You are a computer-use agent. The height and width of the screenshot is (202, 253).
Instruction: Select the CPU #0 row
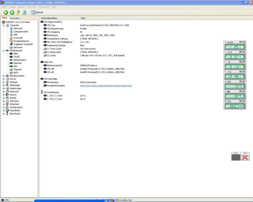click(84, 69)
